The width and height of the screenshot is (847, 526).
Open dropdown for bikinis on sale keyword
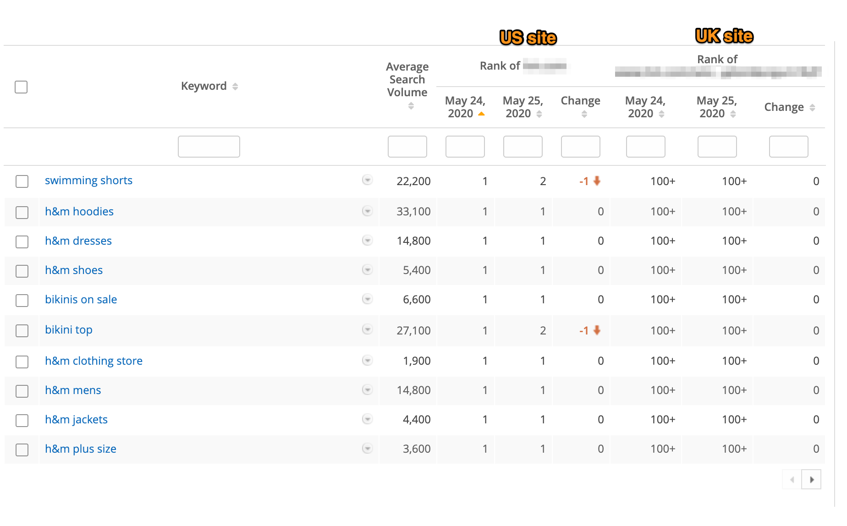coord(367,299)
